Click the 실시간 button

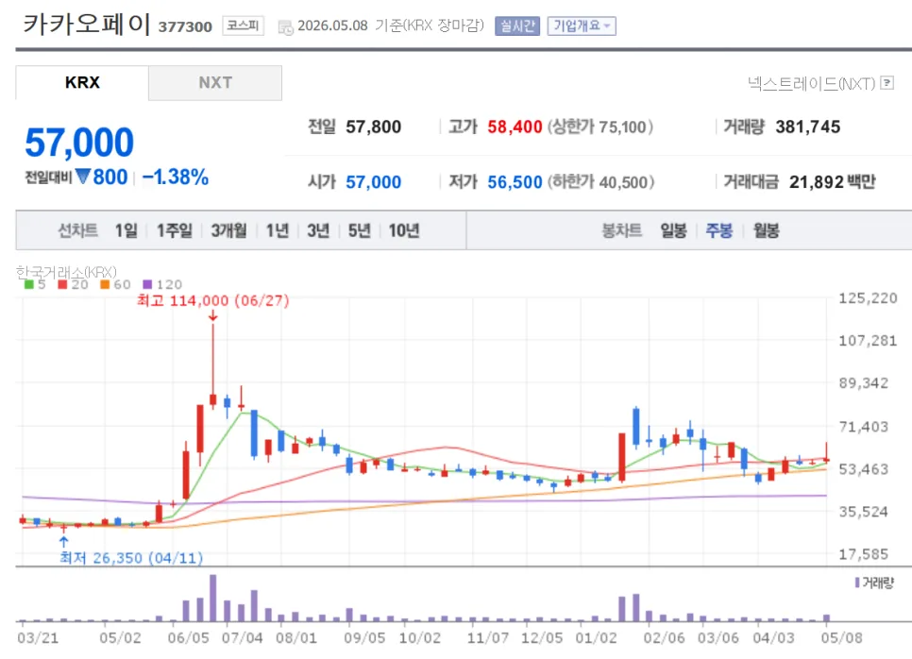click(517, 25)
